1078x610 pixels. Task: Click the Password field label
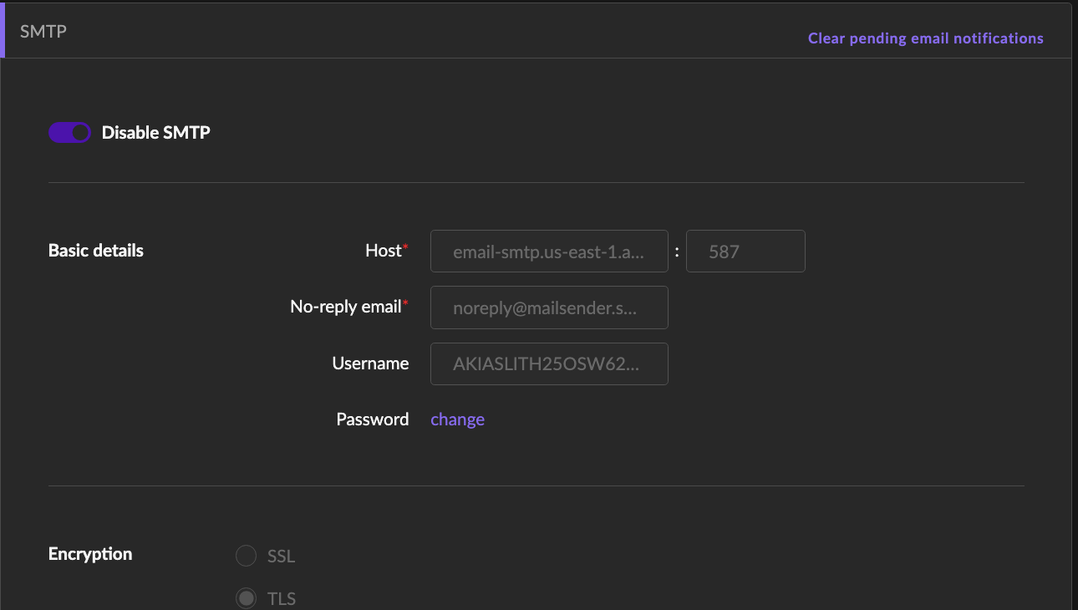pos(372,419)
